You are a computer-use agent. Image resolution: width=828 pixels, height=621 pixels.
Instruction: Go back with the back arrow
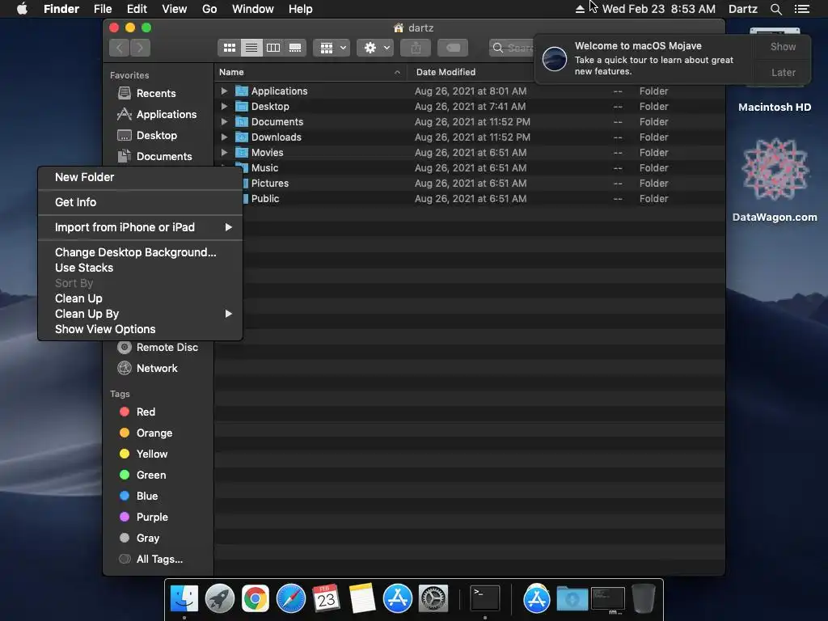pyautogui.click(x=120, y=48)
